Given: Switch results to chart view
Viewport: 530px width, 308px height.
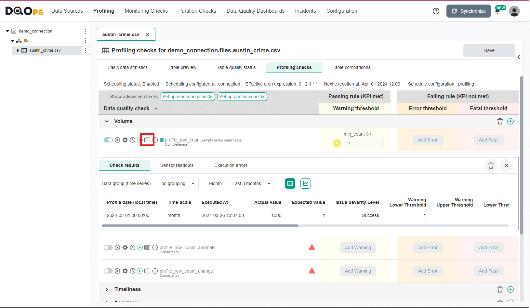Looking at the screenshot, I should 305,183.
